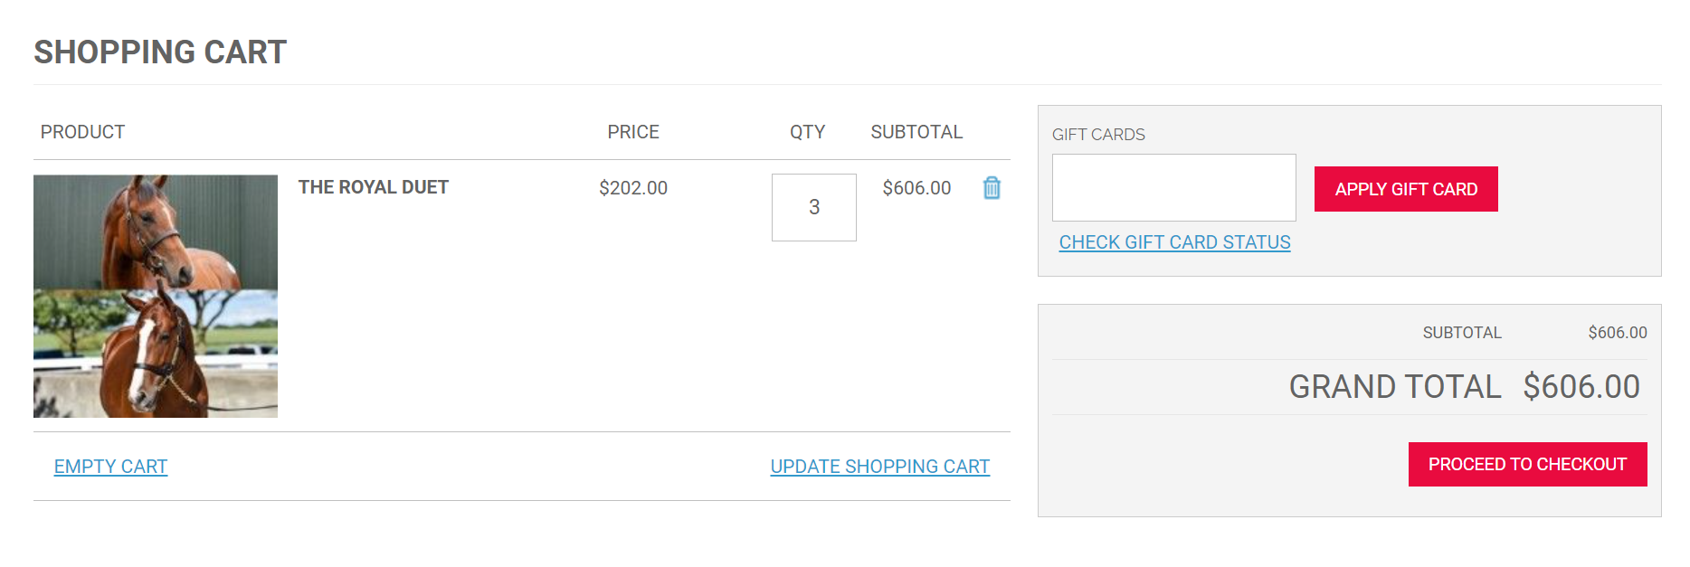Check gift card status
This screenshot has width=1690, height=567.
point(1175,242)
